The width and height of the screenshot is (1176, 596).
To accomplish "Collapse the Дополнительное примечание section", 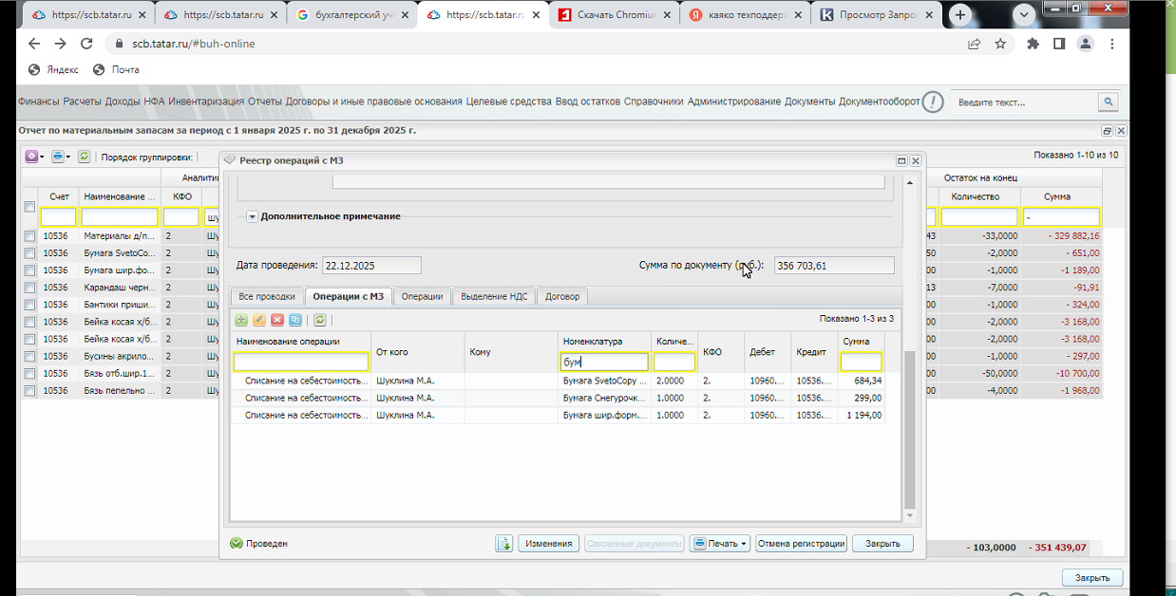I will (252, 216).
